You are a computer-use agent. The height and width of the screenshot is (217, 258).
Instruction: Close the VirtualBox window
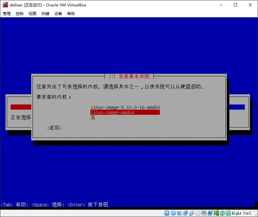click(x=250, y=5)
